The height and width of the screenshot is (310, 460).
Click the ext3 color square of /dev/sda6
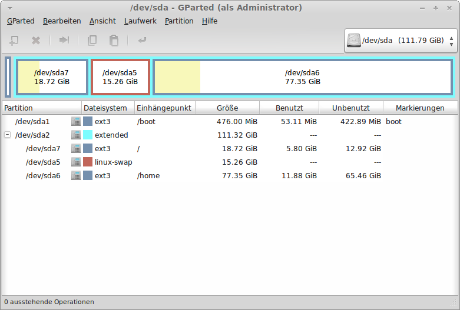[x=88, y=175]
